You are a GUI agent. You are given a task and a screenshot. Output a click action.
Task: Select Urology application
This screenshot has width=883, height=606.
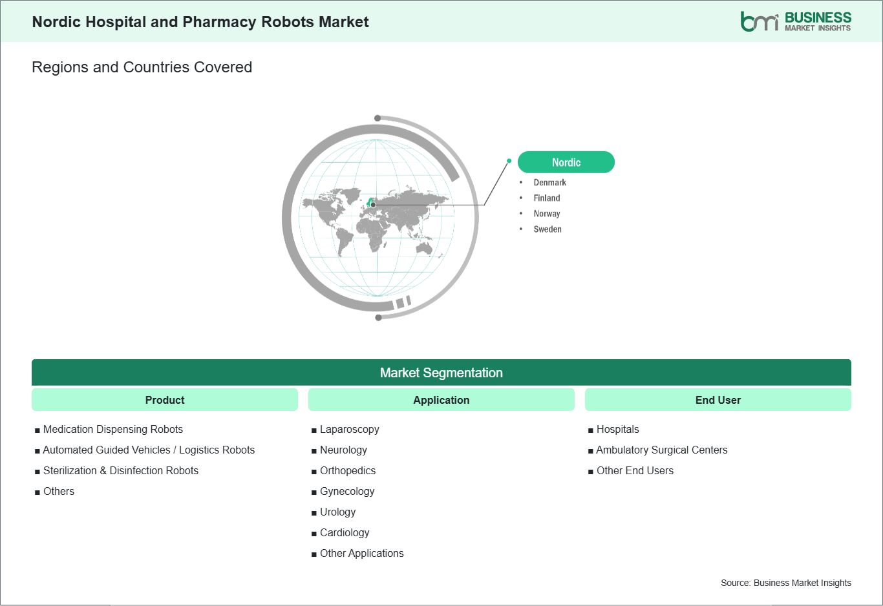click(337, 512)
